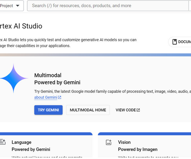This screenshot has height=159, width=191.
Task: Click the Multimodal Powered by Gemini heading
Action: coord(57,79)
